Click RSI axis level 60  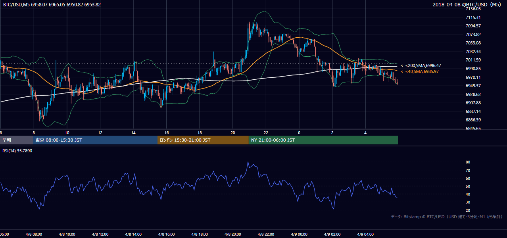coord(468,178)
